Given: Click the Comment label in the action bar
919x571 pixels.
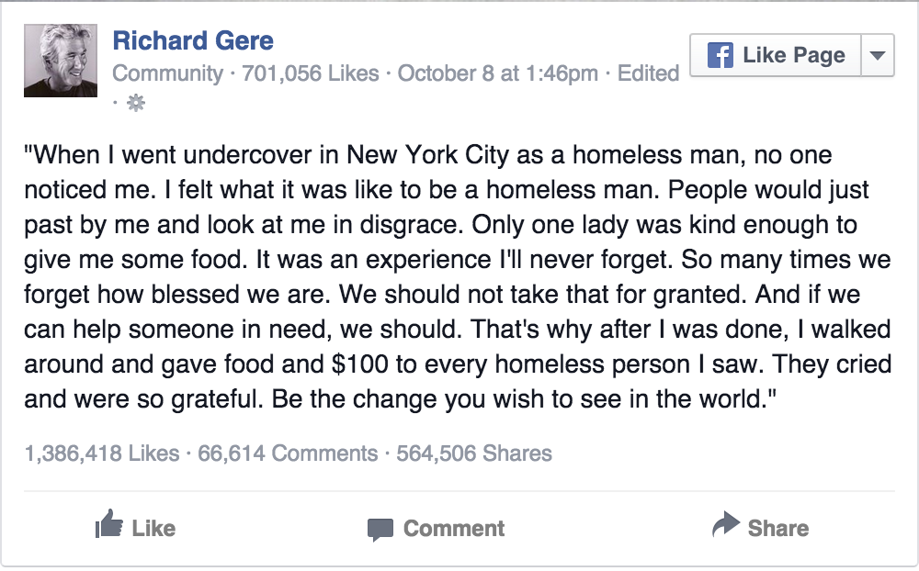Looking at the screenshot, I should (x=454, y=528).
